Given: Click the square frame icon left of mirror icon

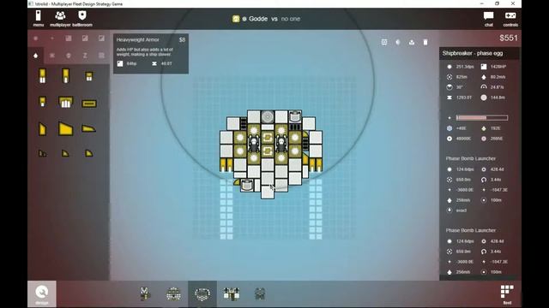Looking at the screenshot, I should (x=384, y=42).
